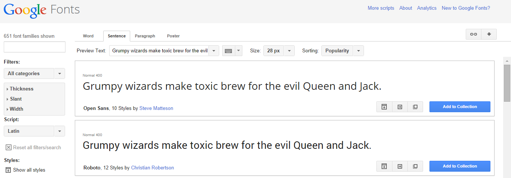This screenshot has height=178, width=511.
Task: Click the vertical scrollbar thumb
Action: [507, 83]
